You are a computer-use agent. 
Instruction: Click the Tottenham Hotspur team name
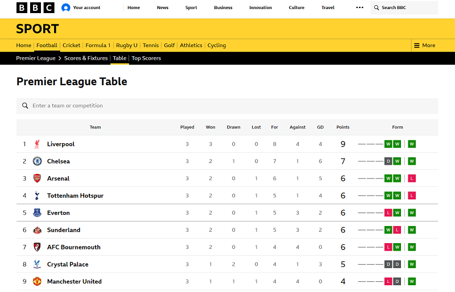75,196
